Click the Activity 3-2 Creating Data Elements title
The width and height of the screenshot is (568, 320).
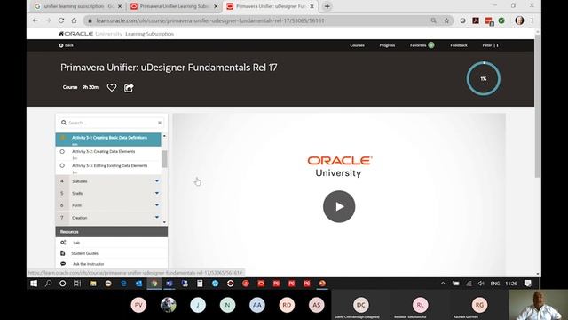coord(103,152)
